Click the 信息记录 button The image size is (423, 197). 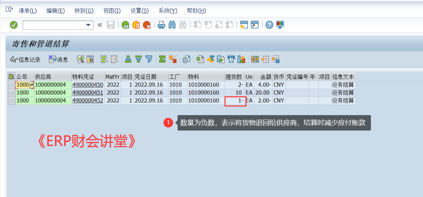pos(25,60)
